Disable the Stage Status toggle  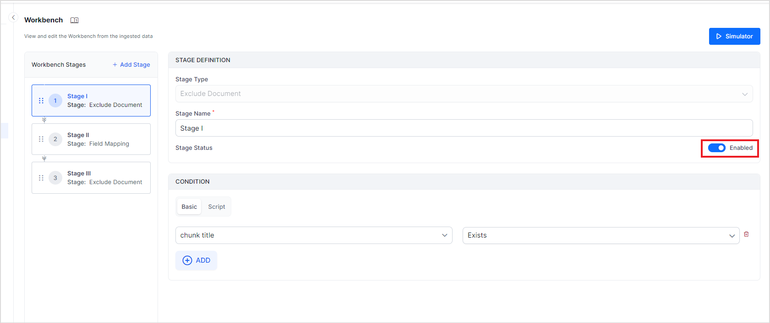pyautogui.click(x=716, y=148)
